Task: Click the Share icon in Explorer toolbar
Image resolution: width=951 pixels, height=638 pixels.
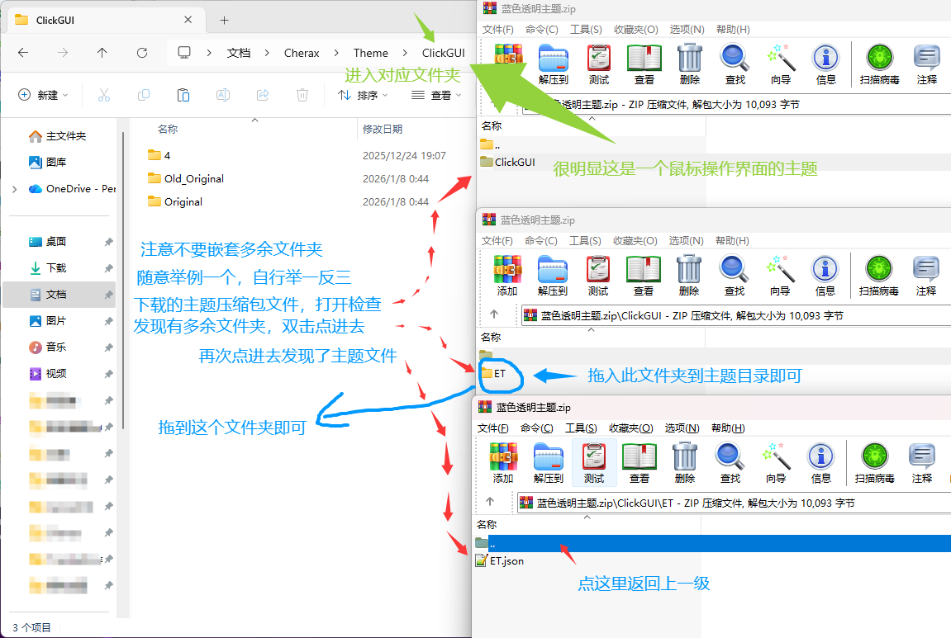Action: (x=262, y=95)
